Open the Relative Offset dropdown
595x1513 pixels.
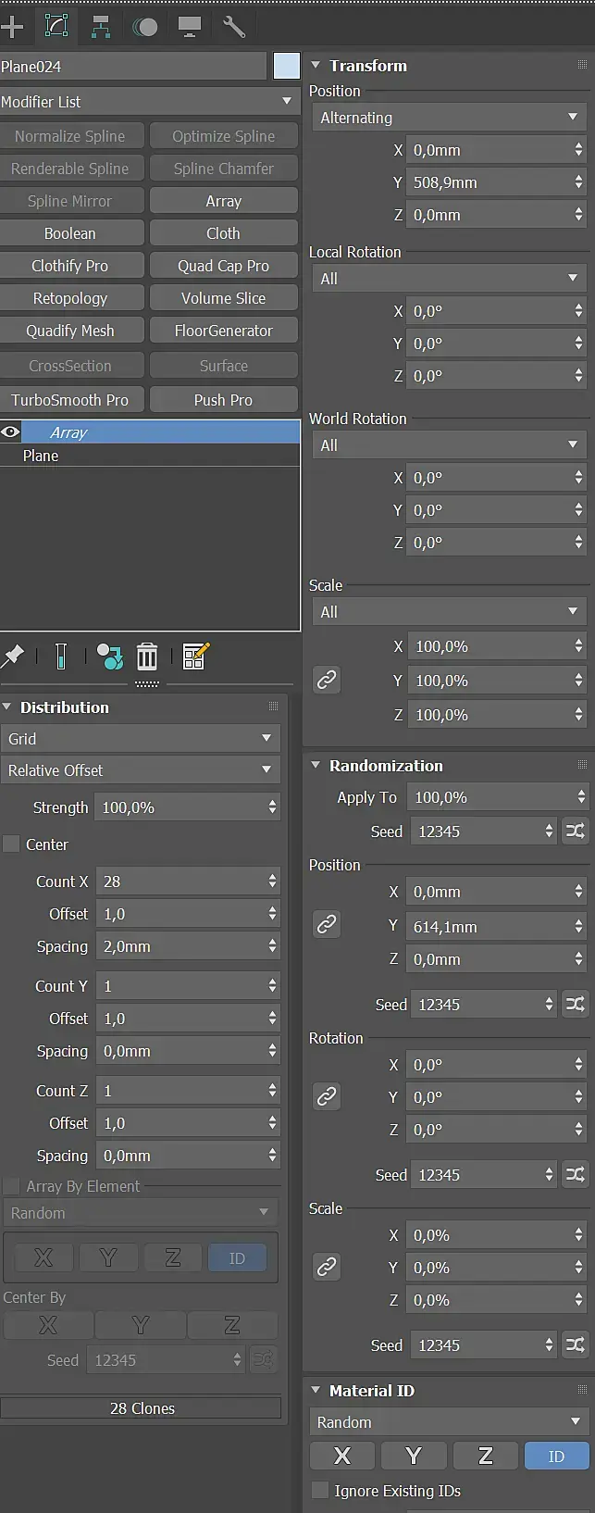pyautogui.click(x=140, y=770)
